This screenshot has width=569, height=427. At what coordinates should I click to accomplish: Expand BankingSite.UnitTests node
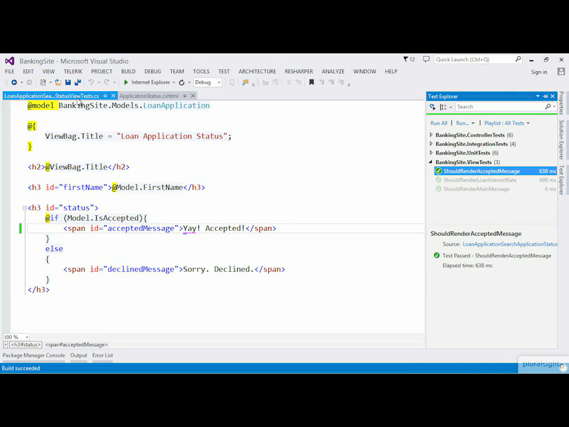pyautogui.click(x=431, y=153)
